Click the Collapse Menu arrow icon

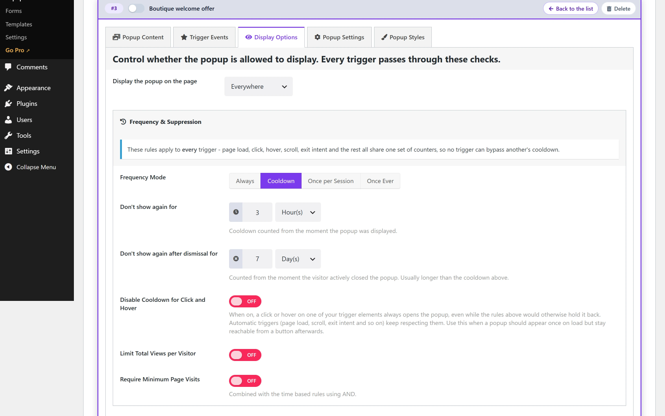point(8,167)
